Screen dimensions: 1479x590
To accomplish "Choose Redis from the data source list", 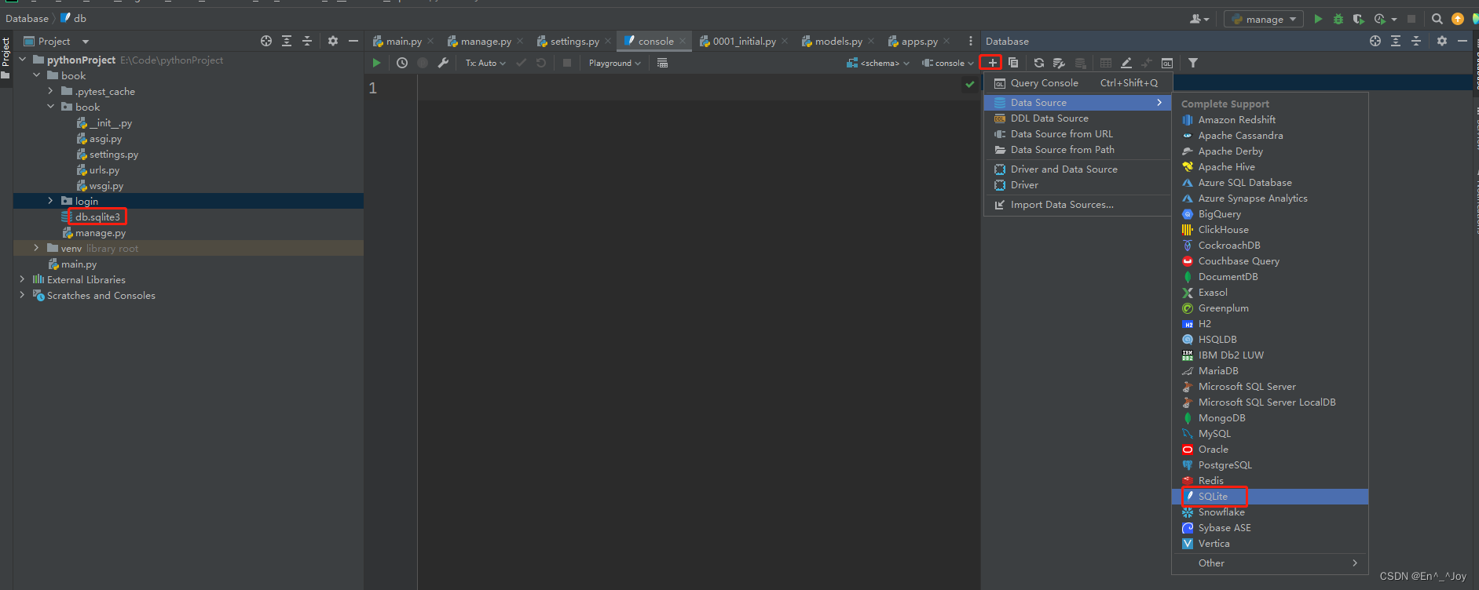I will coord(1270,481).
